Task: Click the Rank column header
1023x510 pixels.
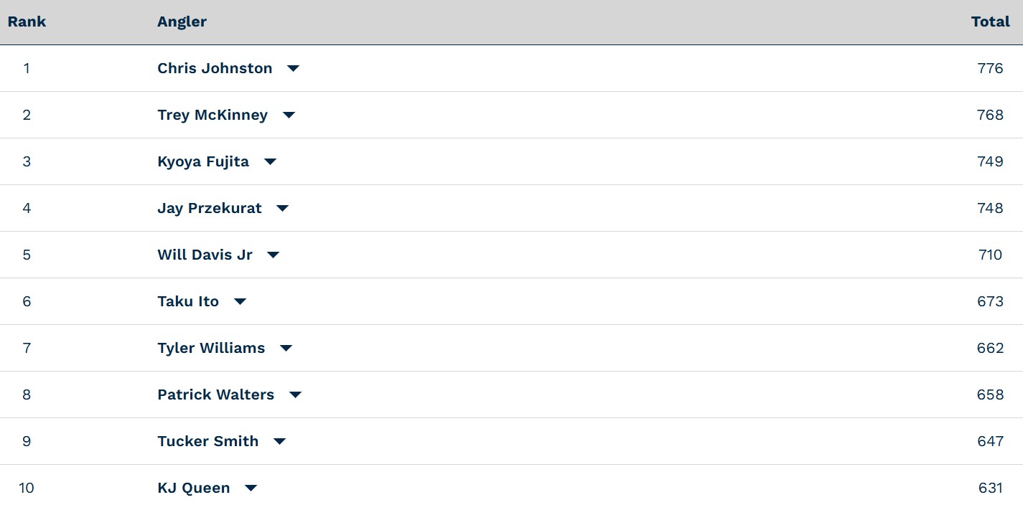Action: 27,22
